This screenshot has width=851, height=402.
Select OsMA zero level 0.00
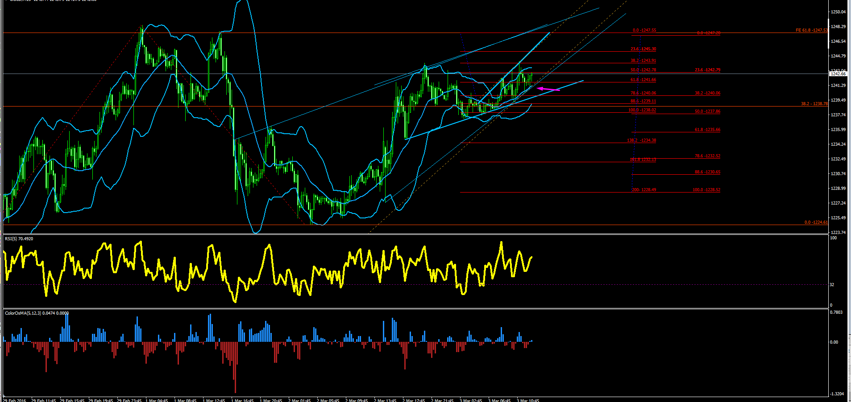(834, 342)
